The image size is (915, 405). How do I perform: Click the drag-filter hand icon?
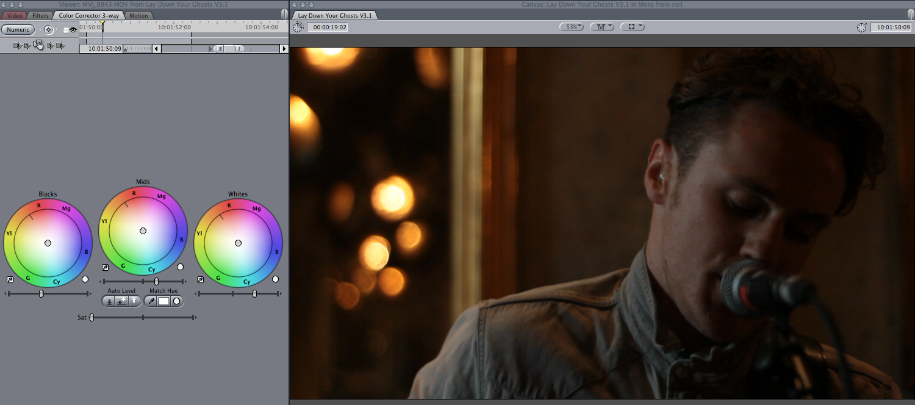tap(38, 45)
